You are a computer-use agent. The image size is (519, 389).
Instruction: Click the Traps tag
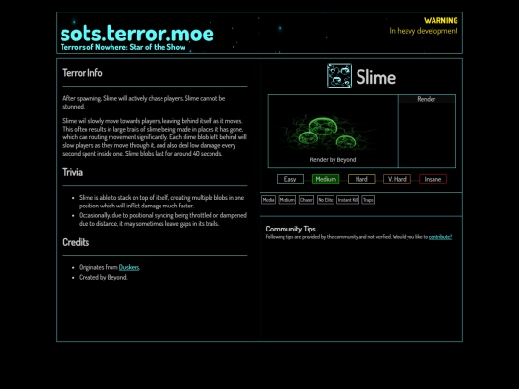tap(368, 200)
